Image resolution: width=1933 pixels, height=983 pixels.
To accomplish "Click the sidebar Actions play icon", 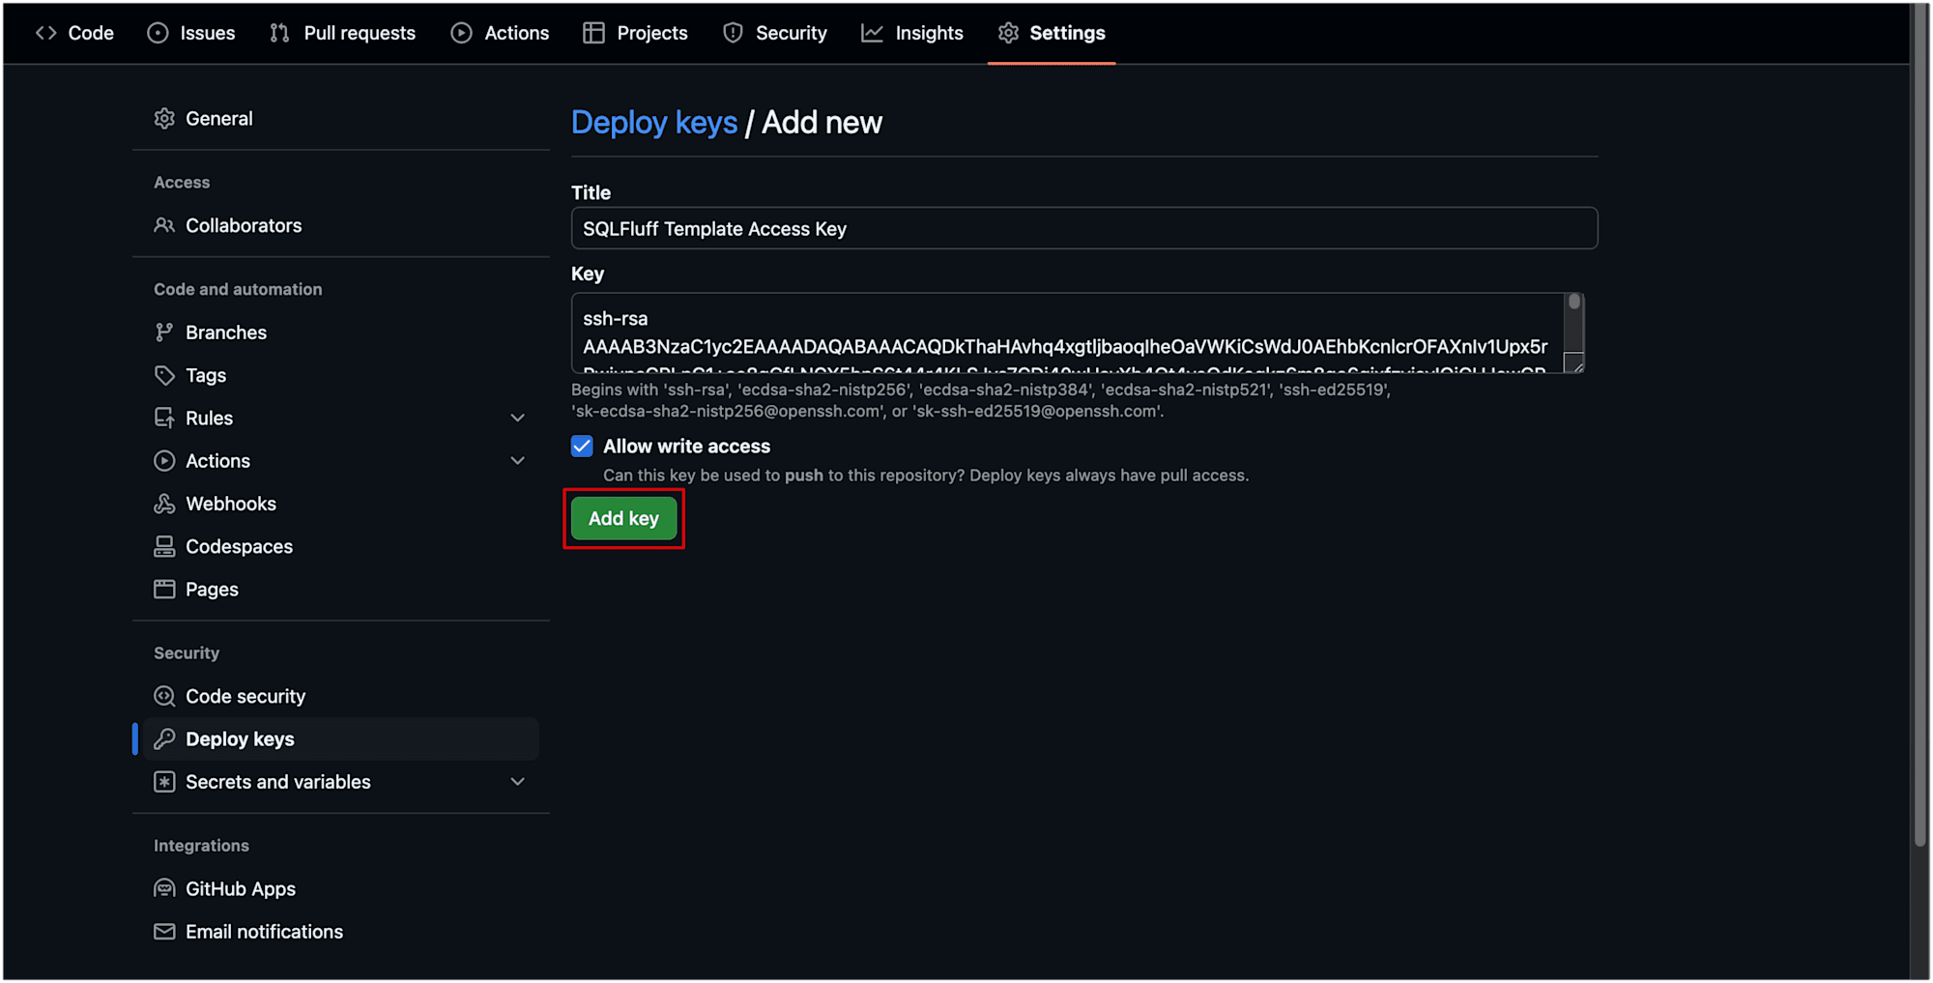I will pyautogui.click(x=164, y=461).
